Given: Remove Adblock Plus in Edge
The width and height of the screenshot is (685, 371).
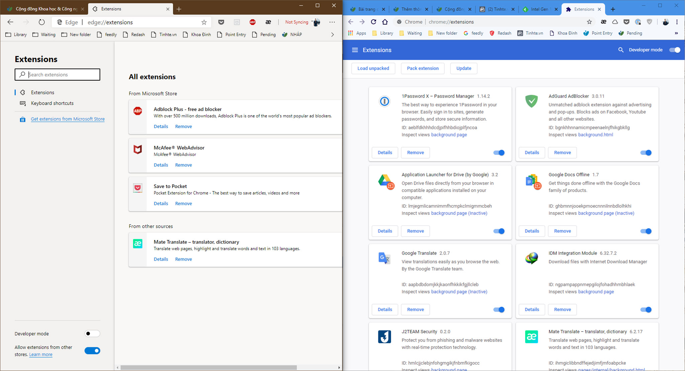Looking at the screenshot, I should point(184,126).
